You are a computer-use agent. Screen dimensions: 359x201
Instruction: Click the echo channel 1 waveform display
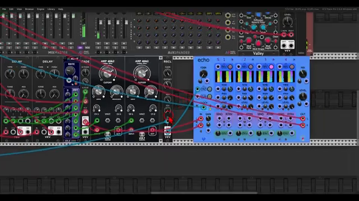[x=224, y=76]
